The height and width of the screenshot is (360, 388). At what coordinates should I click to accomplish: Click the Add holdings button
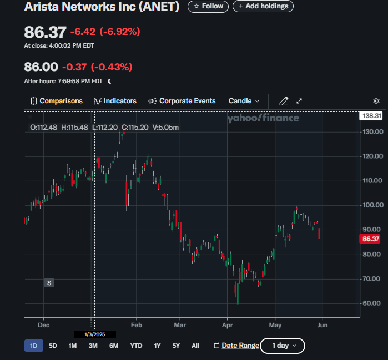(263, 7)
